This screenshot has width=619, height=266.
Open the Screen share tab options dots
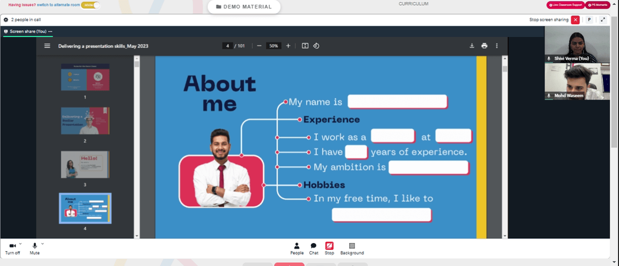point(50,32)
